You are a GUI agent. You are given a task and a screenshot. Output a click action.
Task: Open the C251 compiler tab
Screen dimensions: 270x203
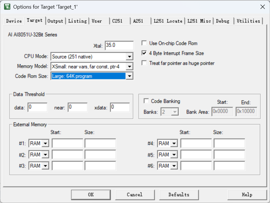point(117,21)
